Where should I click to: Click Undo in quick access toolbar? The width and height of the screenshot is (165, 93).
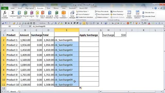pyautogui.click(x=5, y=23)
